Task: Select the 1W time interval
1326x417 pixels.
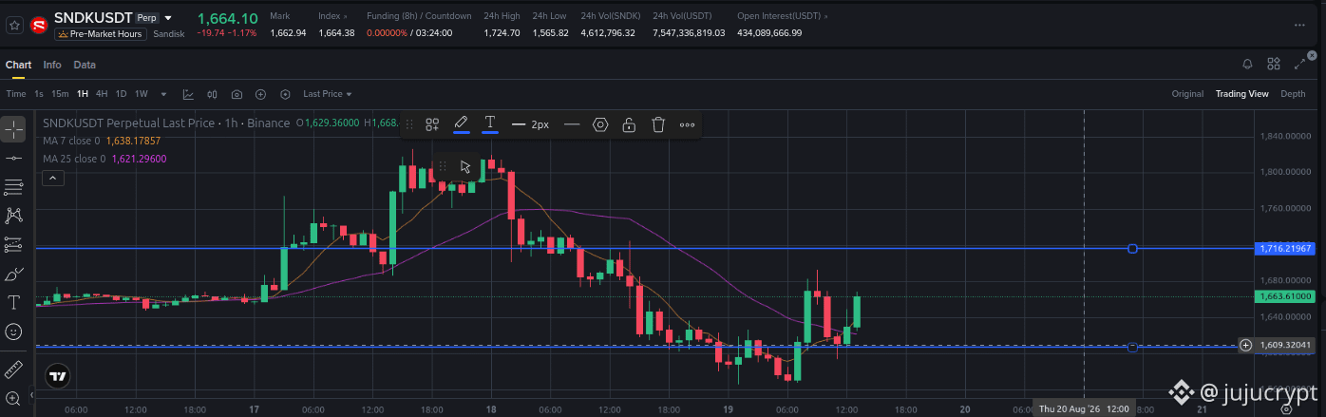Action: point(142,94)
